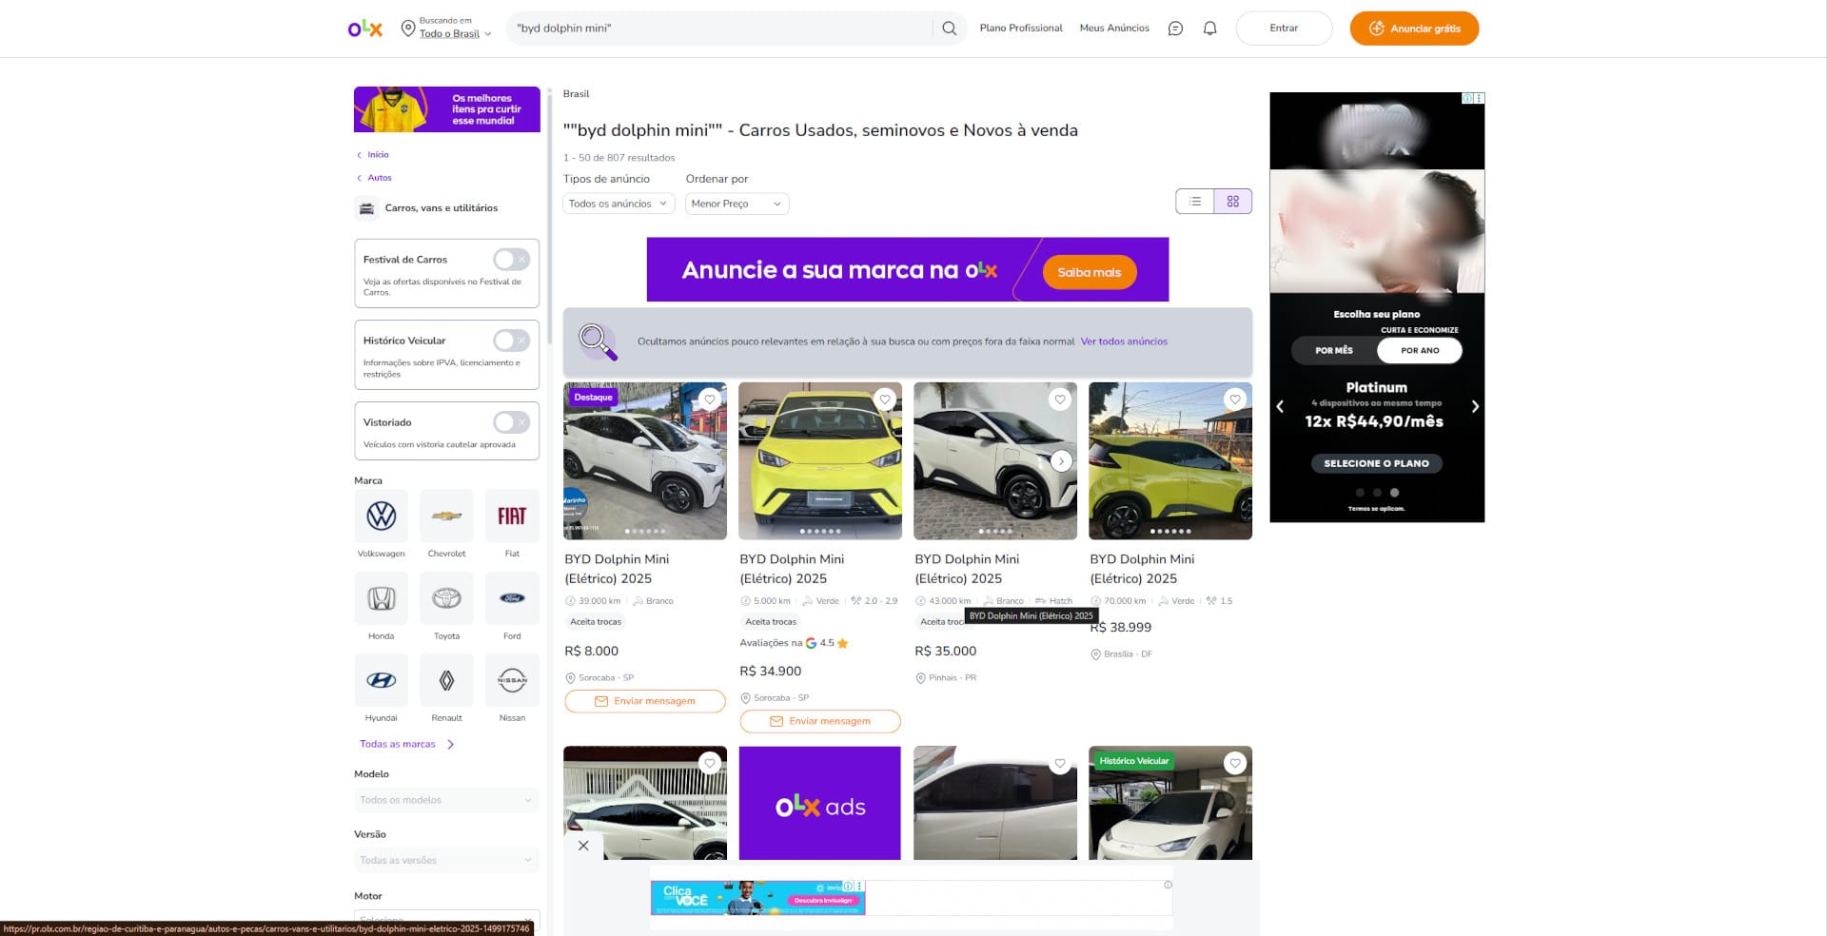1827x936 pixels.
Task: Click the Os melhores itens mundial banner
Action: [x=447, y=109]
